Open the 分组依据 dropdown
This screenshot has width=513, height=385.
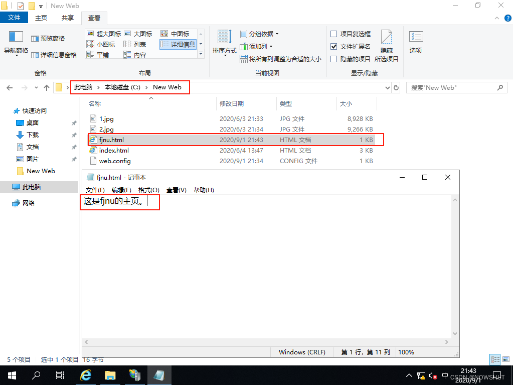click(x=259, y=33)
